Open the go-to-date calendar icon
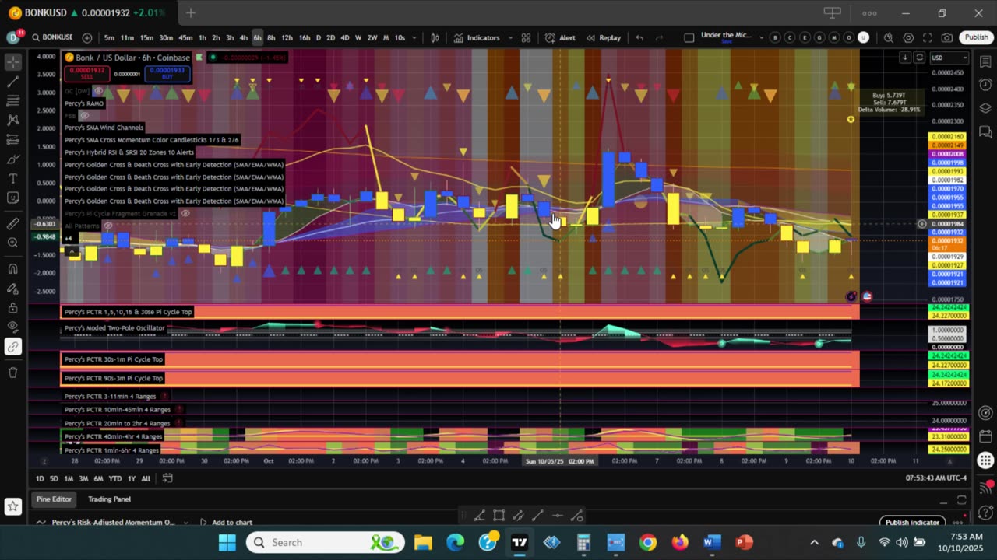Viewport: 997px width, 560px height. [x=167, y=478]
